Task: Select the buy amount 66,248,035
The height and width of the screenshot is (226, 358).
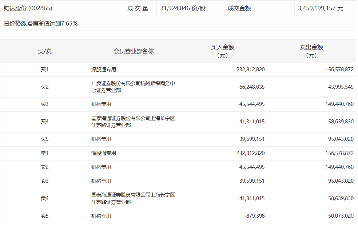Action: [250, 87]
